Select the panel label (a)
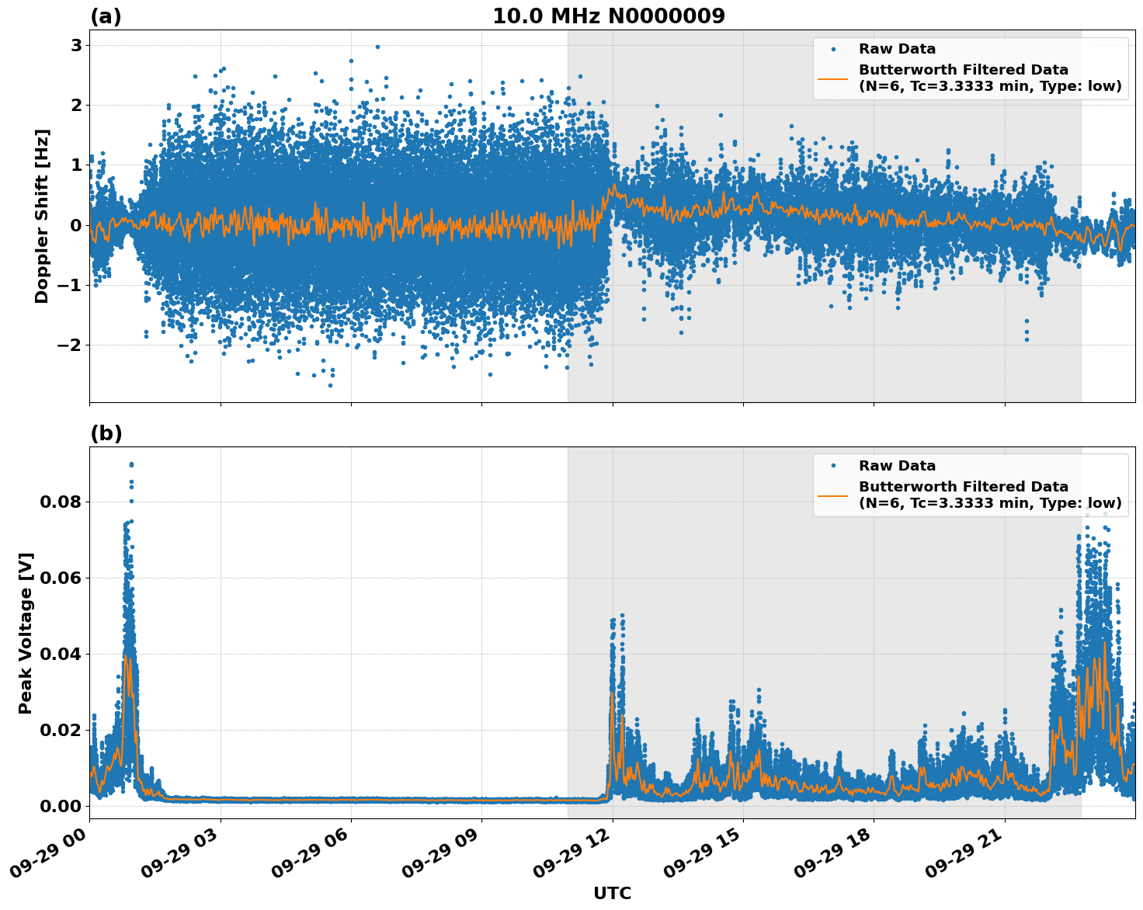 pyautogui.click(x=106, y=14)
